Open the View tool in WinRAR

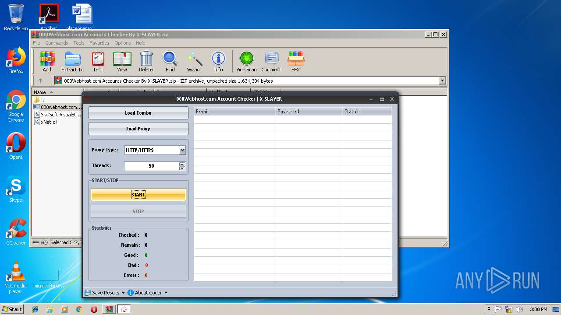(x=122, y=62)
